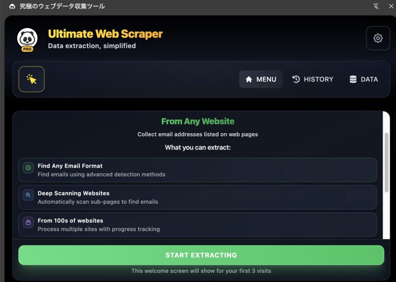The width and height of the screenshot is (396, 282).
Task: Pin the extension window with the pin icon
Action: tap(376, 6)
